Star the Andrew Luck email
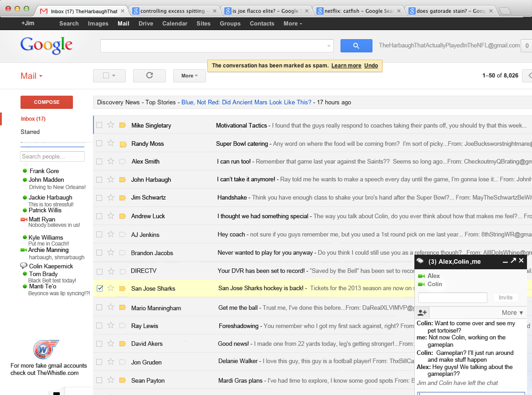 coord(111,215)
